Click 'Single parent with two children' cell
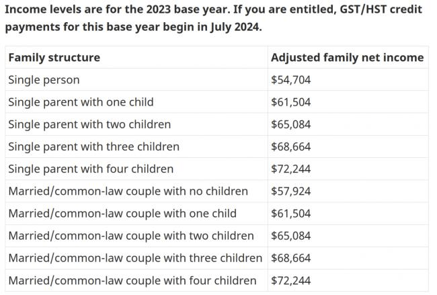This screenshot has height=295, width=437. click(89, 124)
